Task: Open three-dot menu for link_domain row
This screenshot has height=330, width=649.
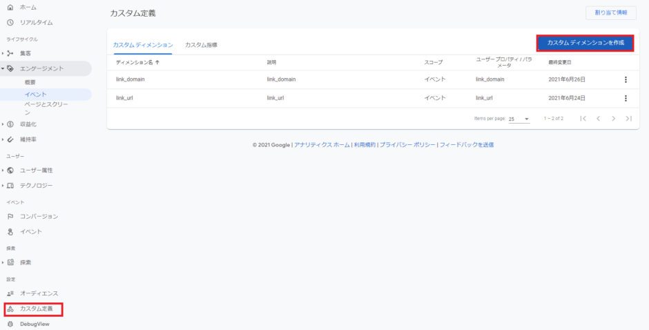Action: (626, 79)
